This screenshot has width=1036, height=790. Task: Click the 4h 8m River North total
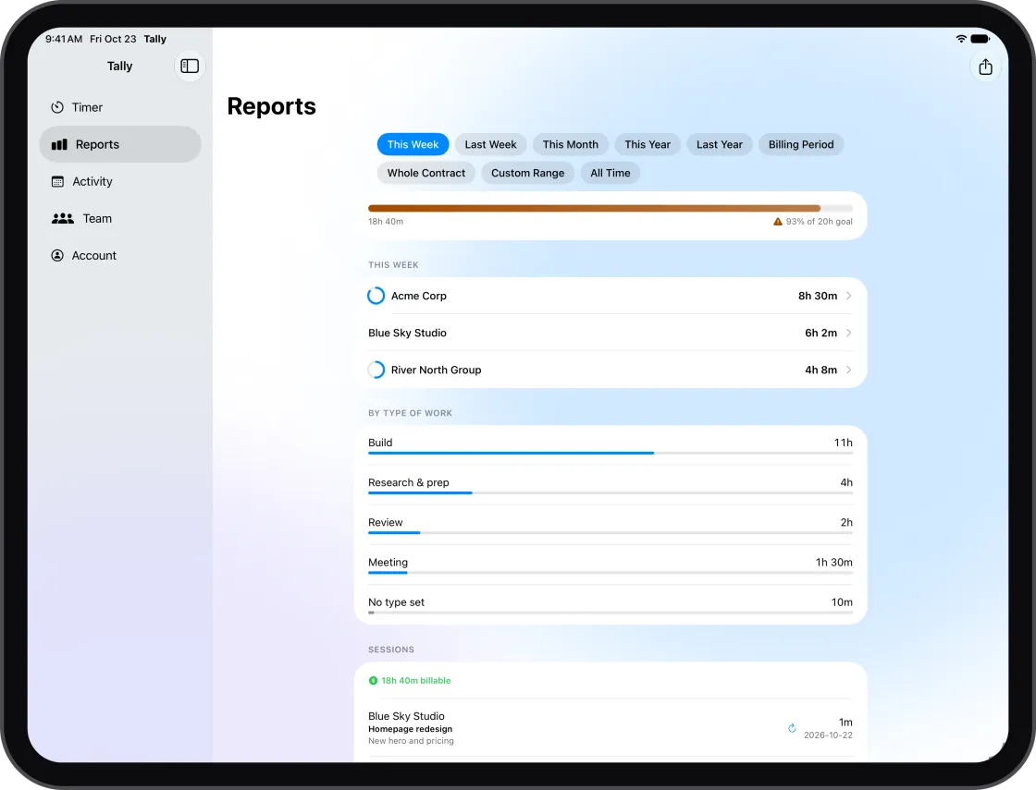point(820,370)
